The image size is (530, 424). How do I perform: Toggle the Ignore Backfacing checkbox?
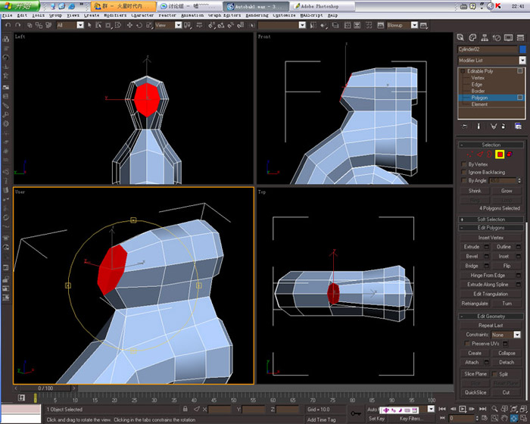coord(463,173)
